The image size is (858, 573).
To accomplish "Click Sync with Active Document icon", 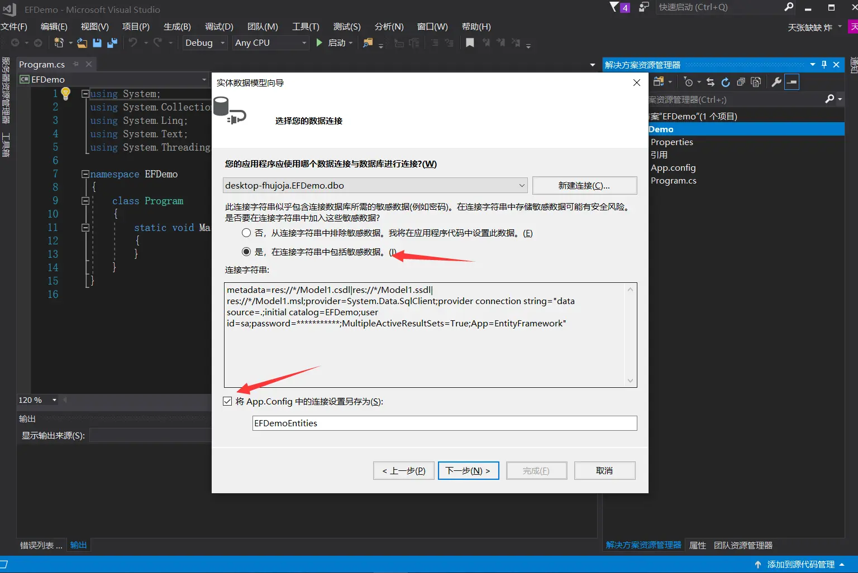I will pyautogui.click(x=711, y=82).
